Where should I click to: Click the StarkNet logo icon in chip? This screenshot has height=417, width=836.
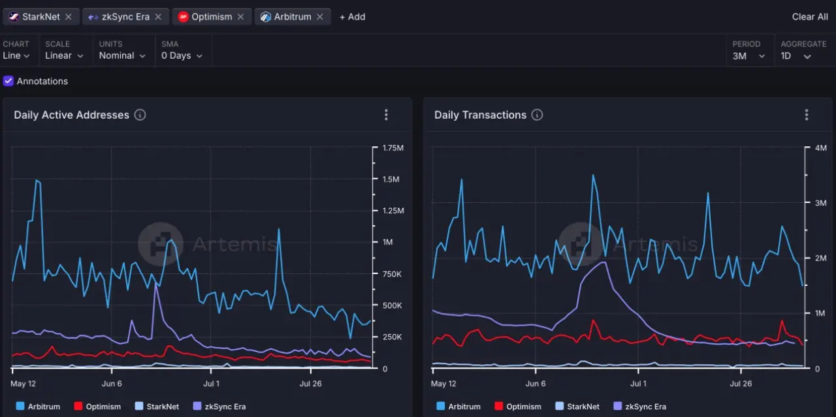point(14,17)
